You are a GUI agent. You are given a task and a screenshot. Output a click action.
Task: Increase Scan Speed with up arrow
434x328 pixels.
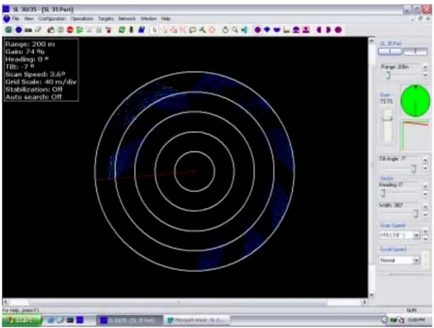click(x=425, y=231)
